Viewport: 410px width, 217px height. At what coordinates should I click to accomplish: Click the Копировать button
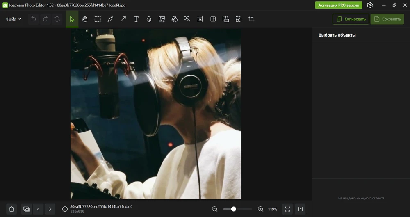351,19
